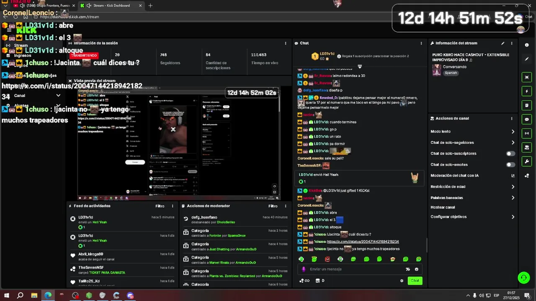Click the Spanish language tag

pos(451,73)
